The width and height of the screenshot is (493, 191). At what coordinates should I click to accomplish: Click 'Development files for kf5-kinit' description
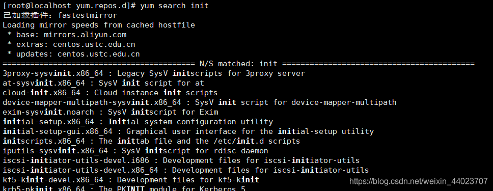coord(188,180)
